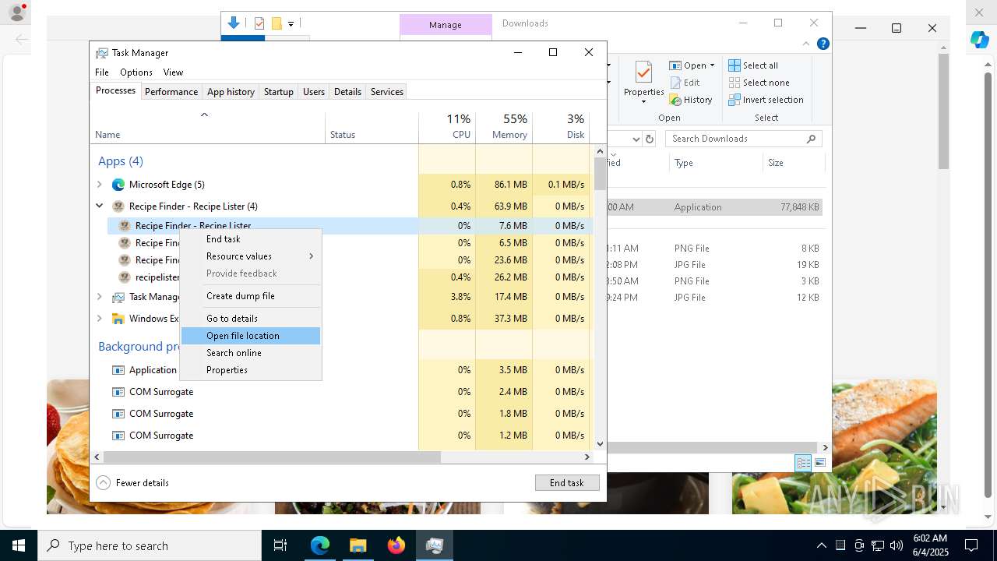The height and width of the screenshot is (561, 997).
Task: Expand the Microsoft Edge process group
Action: point(99,185)
